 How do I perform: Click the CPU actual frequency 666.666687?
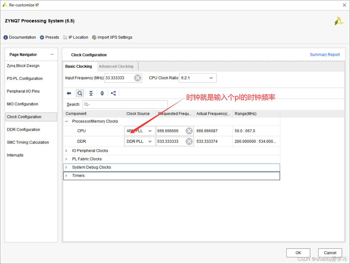(207, 131)
